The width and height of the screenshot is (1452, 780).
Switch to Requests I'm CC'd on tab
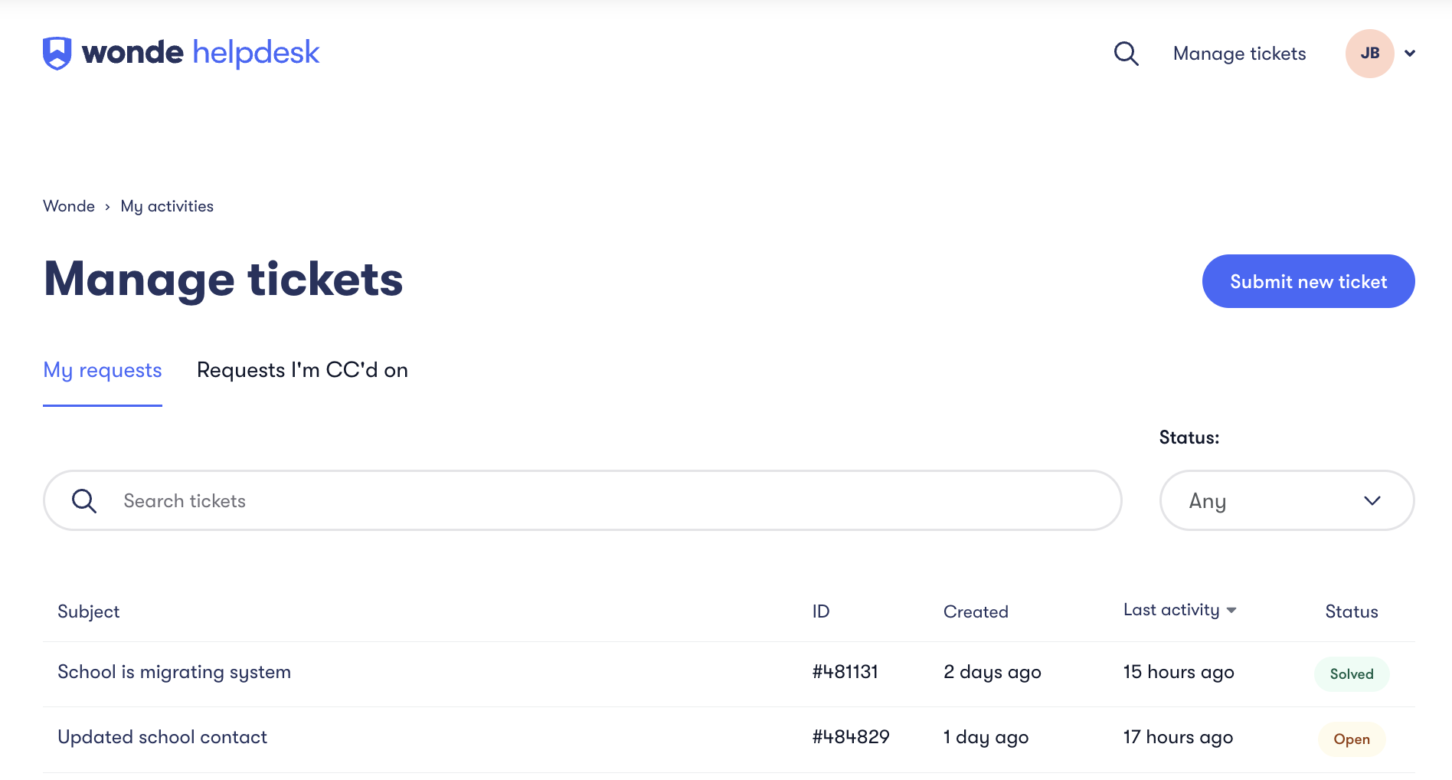[302, 371]
